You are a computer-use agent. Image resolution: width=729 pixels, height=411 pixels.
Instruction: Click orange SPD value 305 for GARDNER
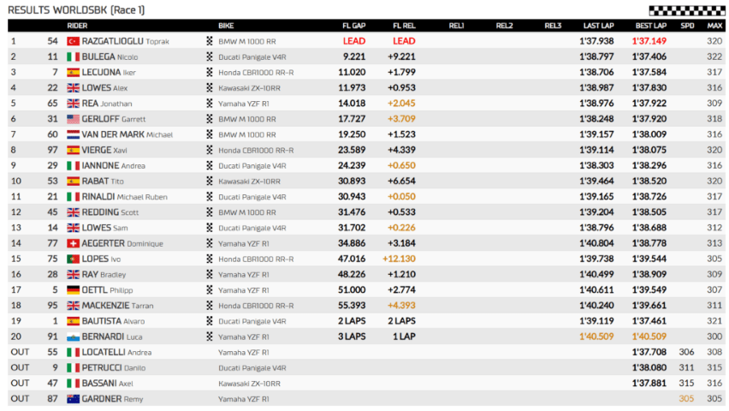(x=687, y=399)
